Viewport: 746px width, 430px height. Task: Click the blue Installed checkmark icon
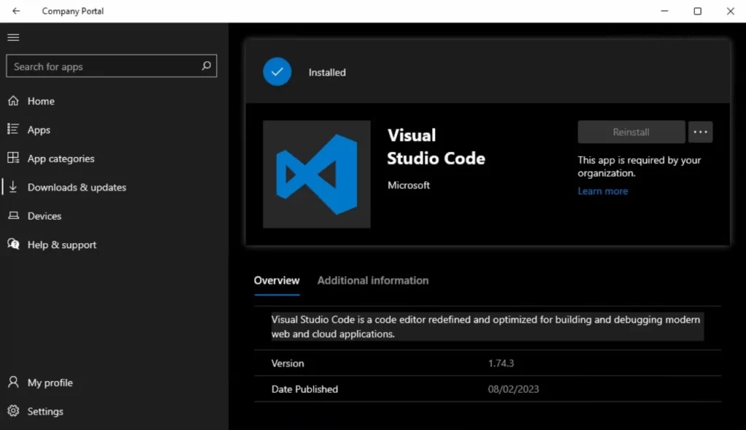(278, 72)
